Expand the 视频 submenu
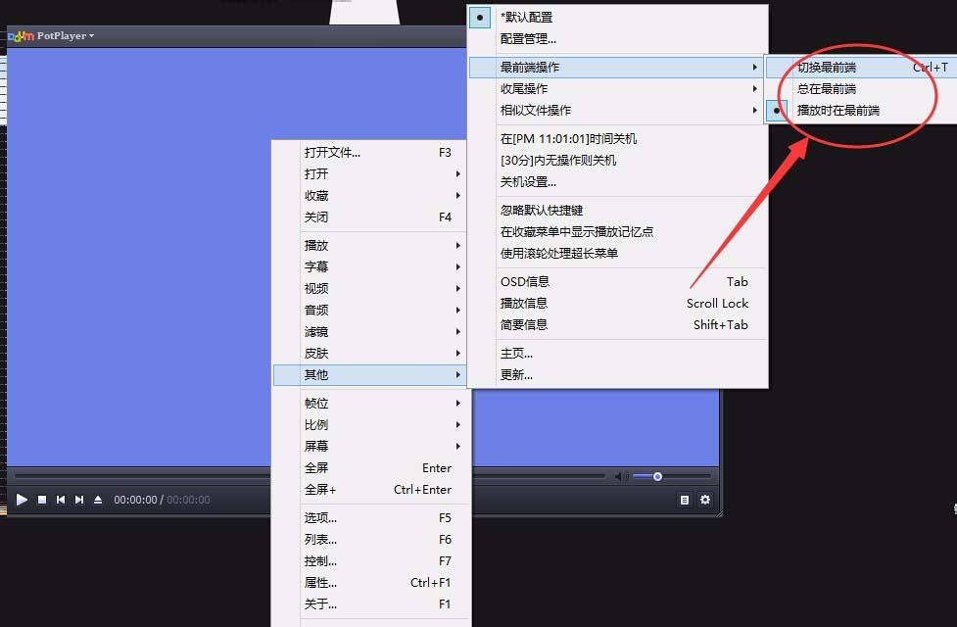Viewport: 957px width, 627px height. click(x=316, y=288)
